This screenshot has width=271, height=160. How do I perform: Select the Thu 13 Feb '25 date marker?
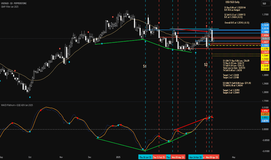[x=159, y=157]
